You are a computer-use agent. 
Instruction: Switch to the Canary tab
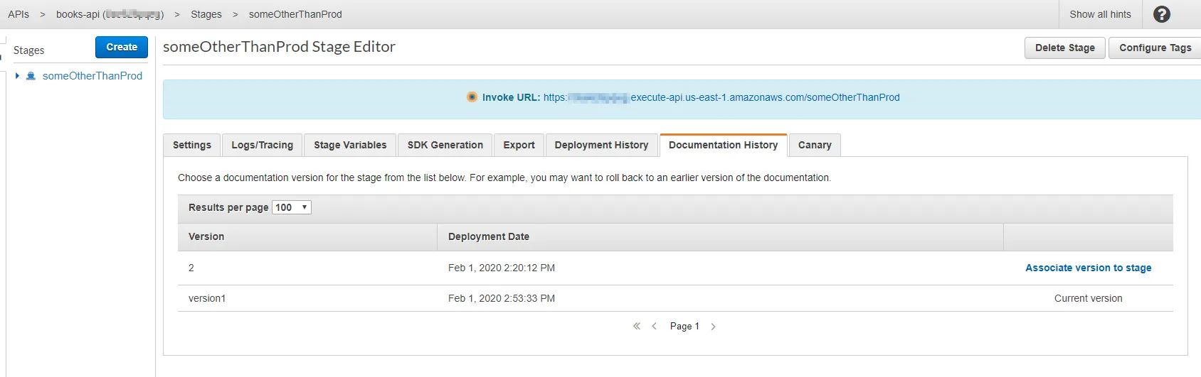point(815,145)
